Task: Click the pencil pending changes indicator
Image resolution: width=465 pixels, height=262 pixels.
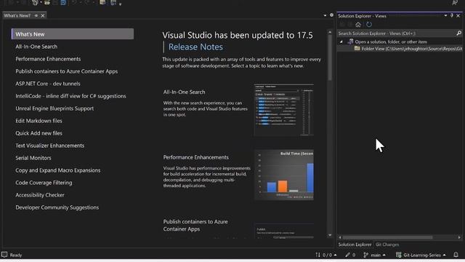Action: pyautogui.click(x=350, y=255)
